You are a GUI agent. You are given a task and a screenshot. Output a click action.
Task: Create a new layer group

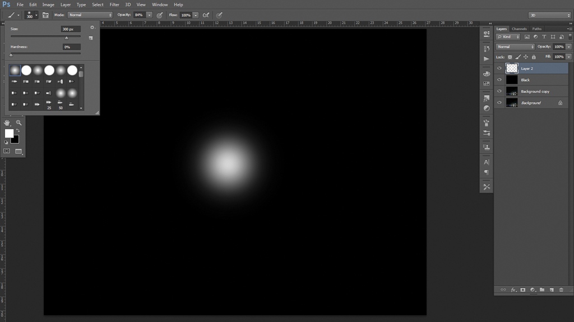[542, 290]
